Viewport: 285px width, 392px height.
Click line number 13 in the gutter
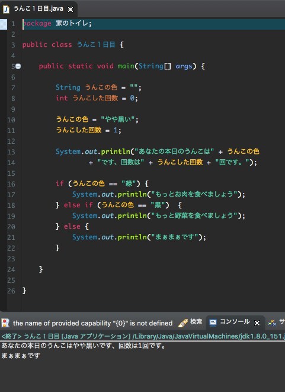point(11,152)
